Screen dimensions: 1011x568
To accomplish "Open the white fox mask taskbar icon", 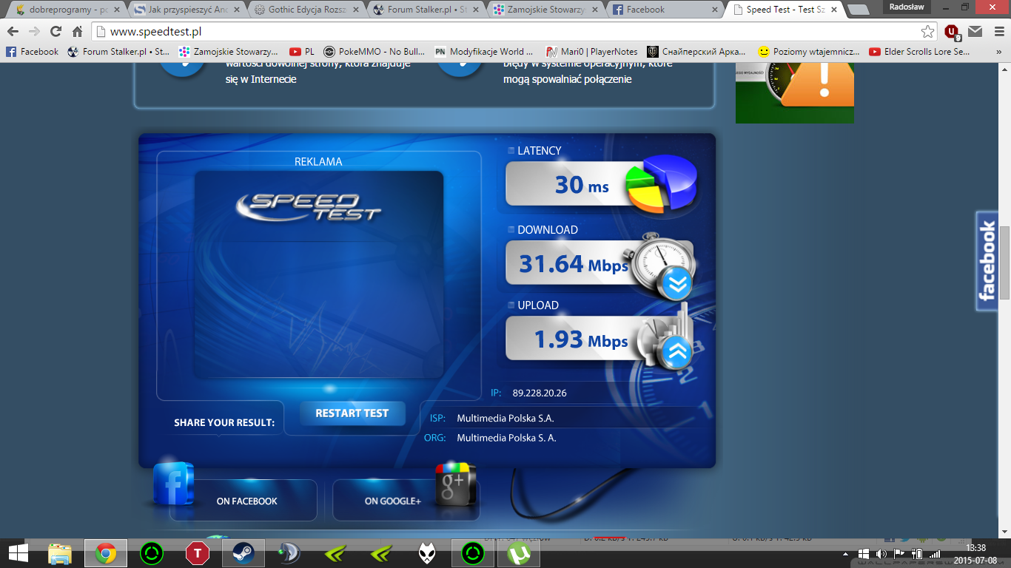I will point(426,553).
